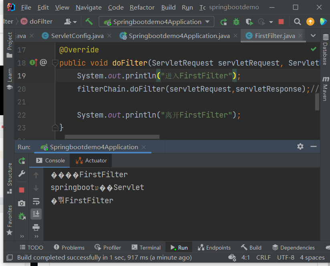Click the camera thread dump icon
This screenshot has width=330, height=266.
point(22,203)
